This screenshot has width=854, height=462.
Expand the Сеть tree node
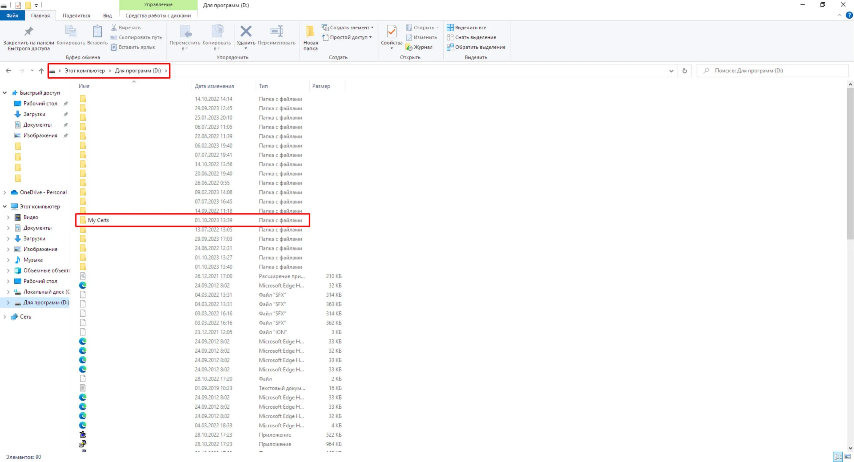tap(5, 316)
